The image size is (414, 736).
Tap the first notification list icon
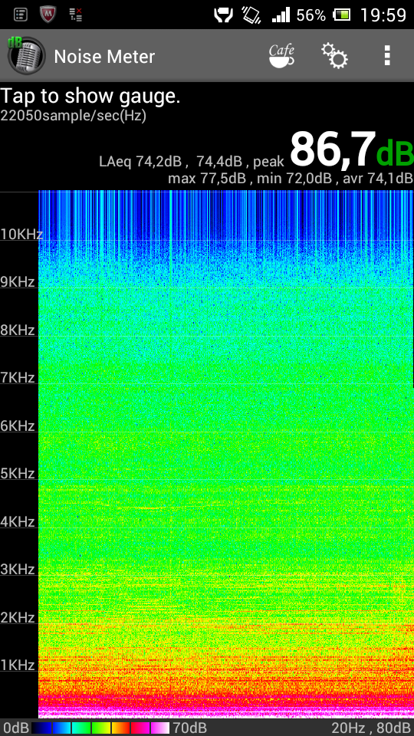click(x=21, y=15)
